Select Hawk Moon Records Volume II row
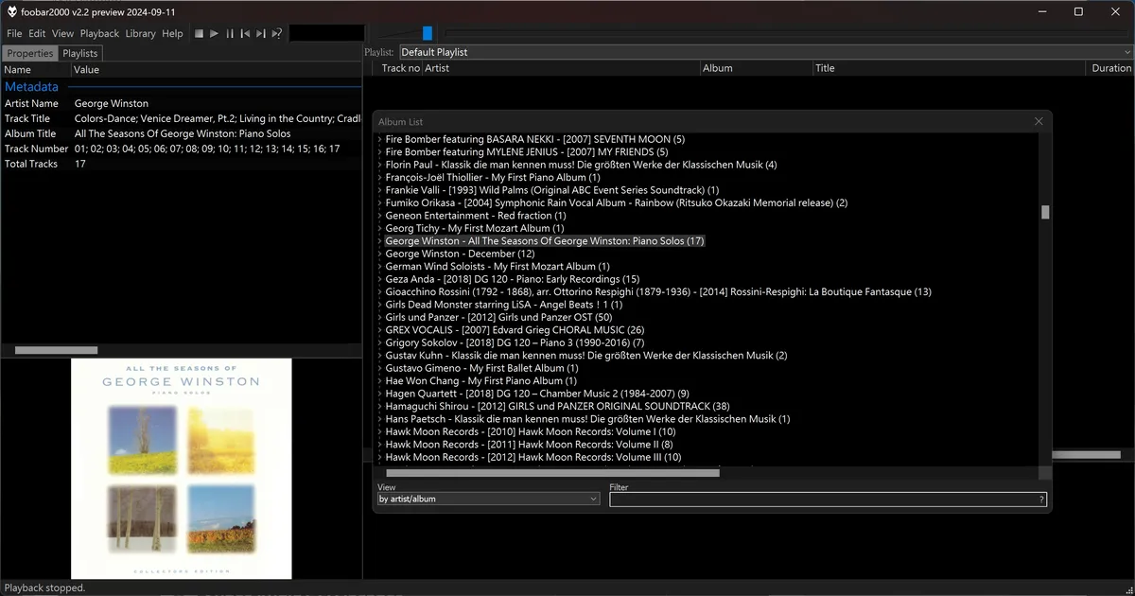Screen dimensions: 1135x596 [x=529, y=444]
